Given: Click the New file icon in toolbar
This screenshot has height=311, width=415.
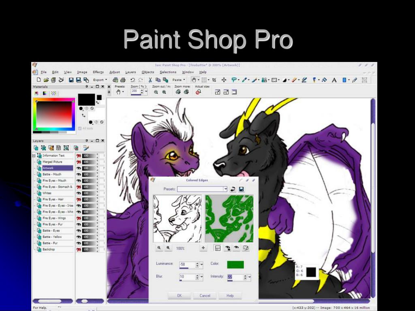Looking at the screenshot, I should point(39,80).
